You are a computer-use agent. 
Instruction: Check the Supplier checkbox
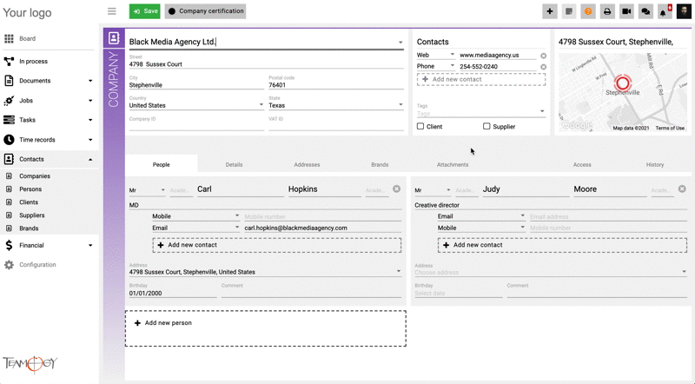pyautogui.click(x=486, y=126)
